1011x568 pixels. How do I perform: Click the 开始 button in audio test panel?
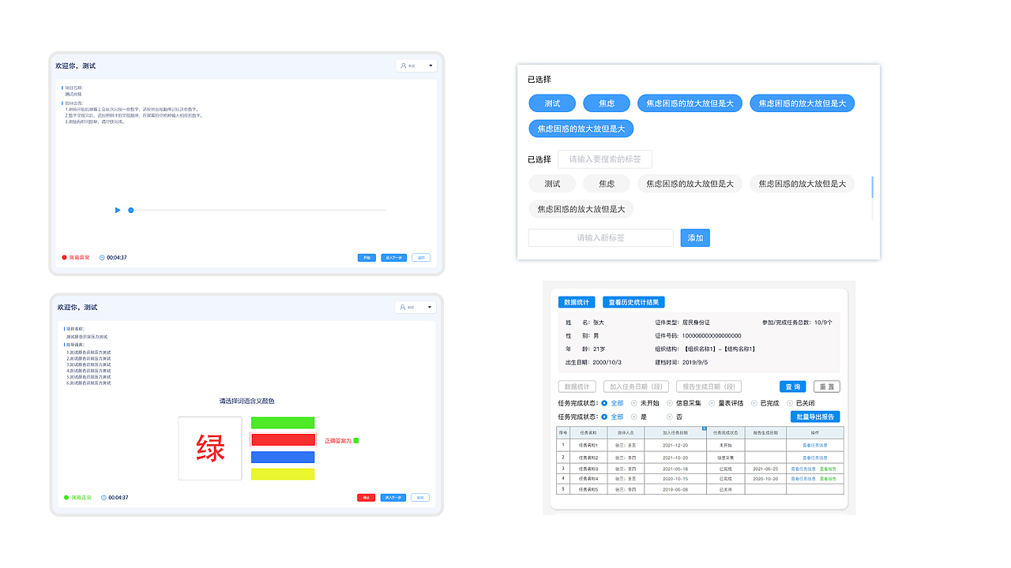(x=366, y=257)
